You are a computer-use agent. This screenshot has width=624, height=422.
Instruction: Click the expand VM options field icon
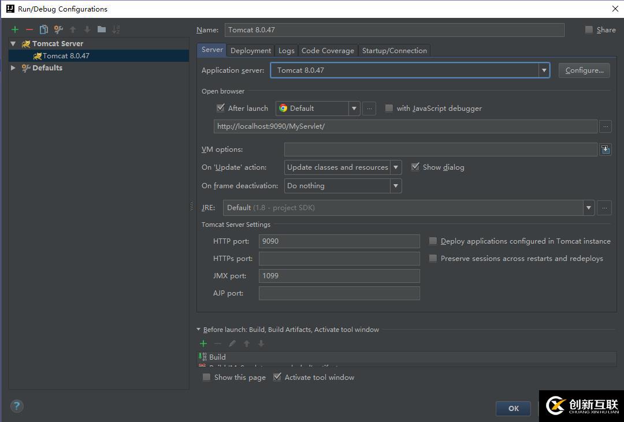click(x=605, y=150)
